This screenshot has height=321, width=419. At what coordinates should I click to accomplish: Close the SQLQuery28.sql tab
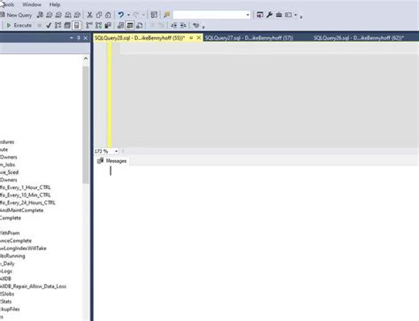(x=199, y=38)
